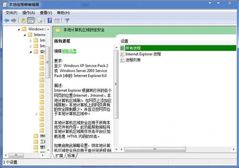Click the 安全 folder icon in tree
The height and width of the screenshot is (168, 239).
[x=36, y=52]
